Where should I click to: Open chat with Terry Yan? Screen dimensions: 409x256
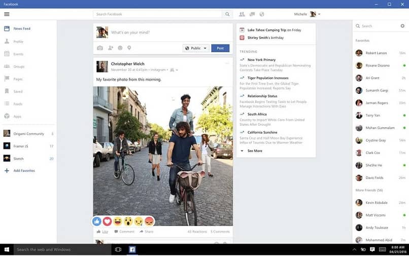381,115
